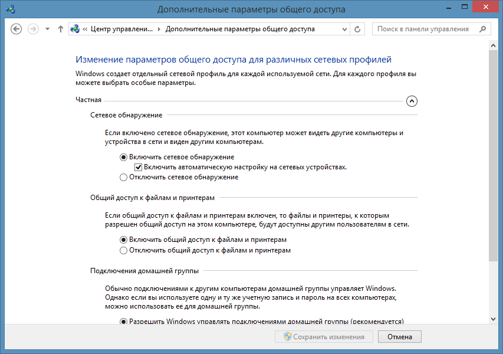Toggle 'Включить автоматическую настройку на сетевых устройствах' checkbox
The image size is (503, 354).
click(138, 167)
